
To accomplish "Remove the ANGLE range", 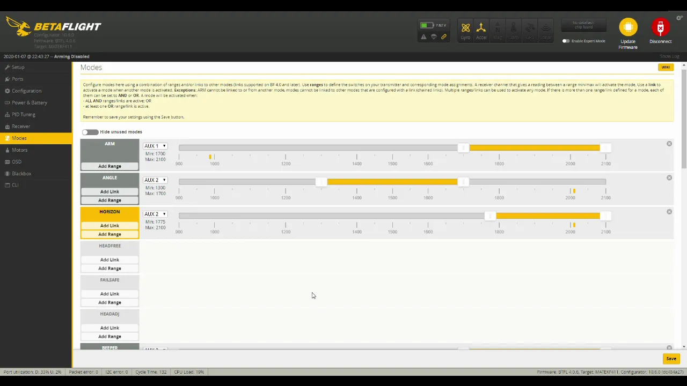I will [669, 177].
